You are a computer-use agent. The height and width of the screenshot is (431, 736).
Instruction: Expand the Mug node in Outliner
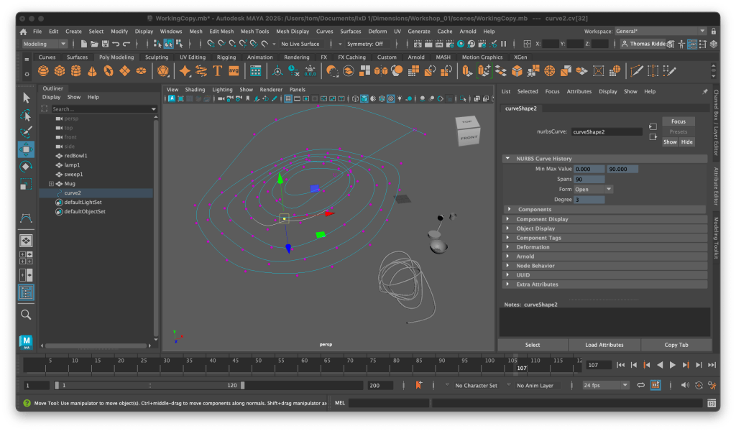pos(51,184)
